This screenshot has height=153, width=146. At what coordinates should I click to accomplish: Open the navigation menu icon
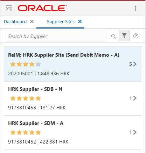click(9, 8)
